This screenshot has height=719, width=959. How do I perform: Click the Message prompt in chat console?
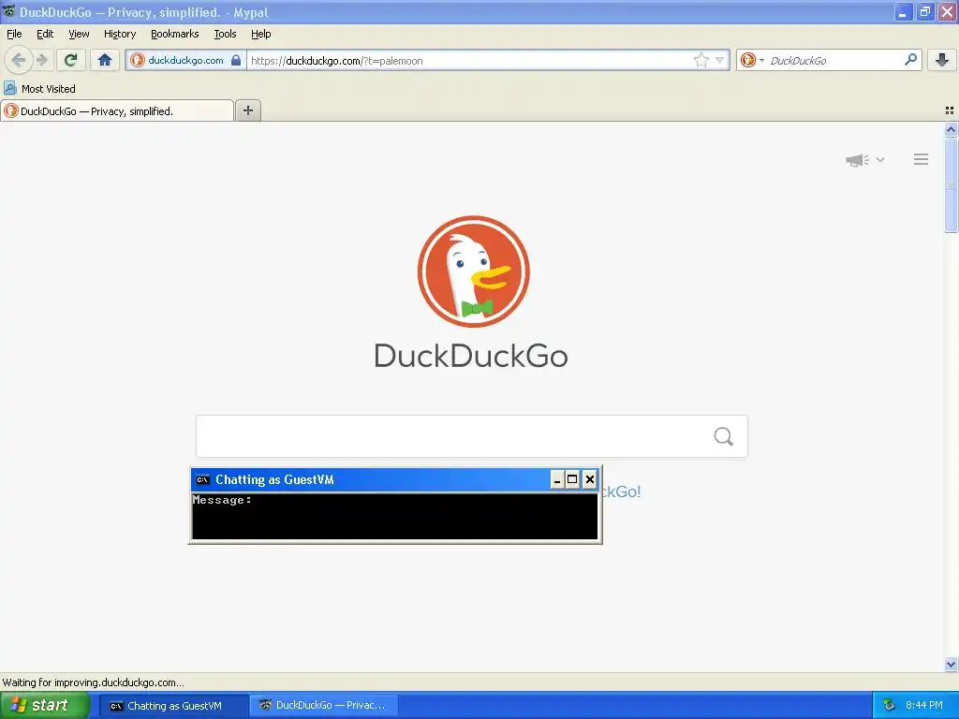coord(221,500)
